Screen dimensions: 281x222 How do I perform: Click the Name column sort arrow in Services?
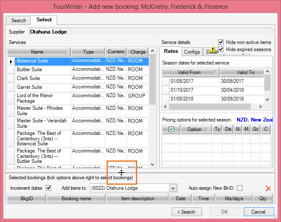point(68,52)
